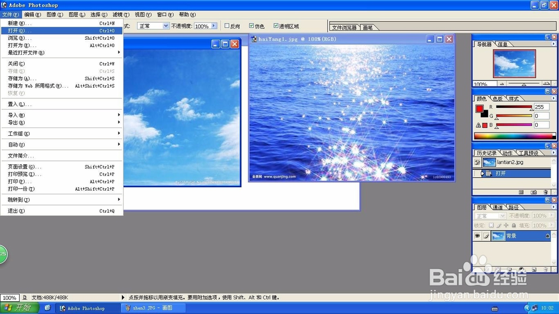Viewport: 559px width, 314px height.
Task: Choose 新建 from the File menu
Action: pyautogui.click(x=61, y=23)
